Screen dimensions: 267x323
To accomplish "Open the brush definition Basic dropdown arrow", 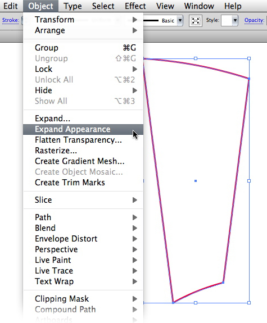I will click(180, 20).
